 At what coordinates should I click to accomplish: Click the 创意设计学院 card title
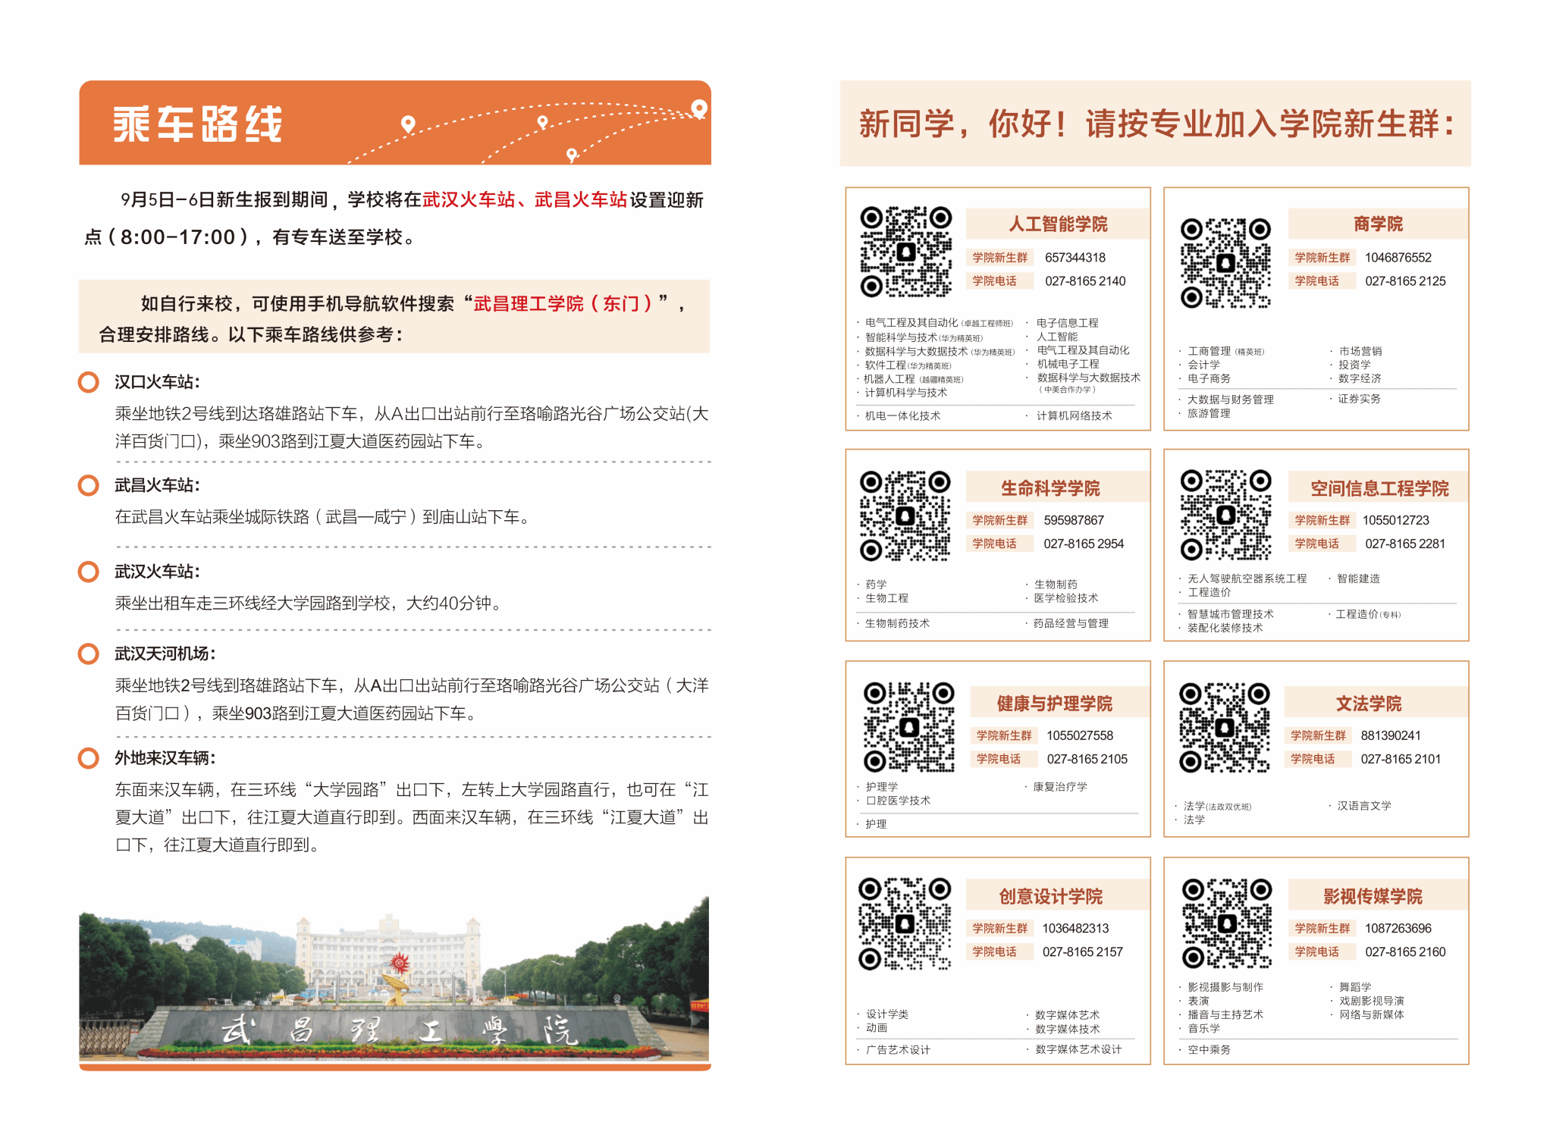1050,896
